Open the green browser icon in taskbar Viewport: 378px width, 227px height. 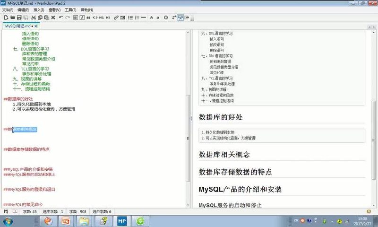pos(140,221)
